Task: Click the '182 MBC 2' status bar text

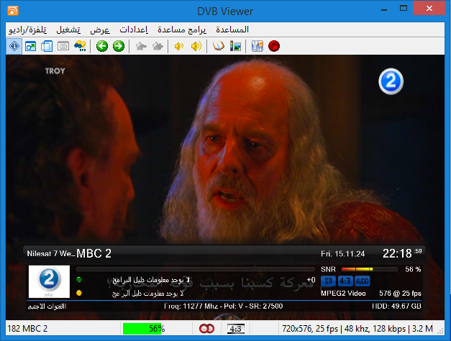Action: (27, 329)
